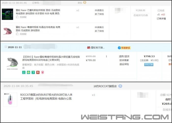
Task: Click the (含运费: ¥0.00) shipping fee text
Action: [149, 60]
